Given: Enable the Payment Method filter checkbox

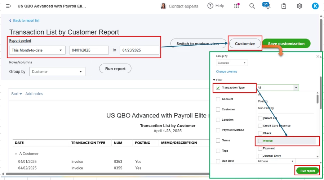Looking at the screenshot, I should coord(218,130).
